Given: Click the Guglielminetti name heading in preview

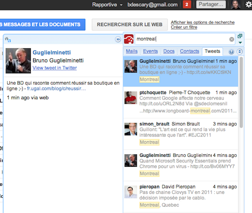Looking at the screenshot, I should tap(52, 53).
